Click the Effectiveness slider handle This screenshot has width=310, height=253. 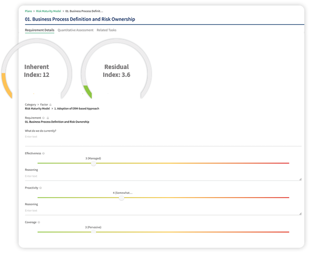(x=93, y=163)
